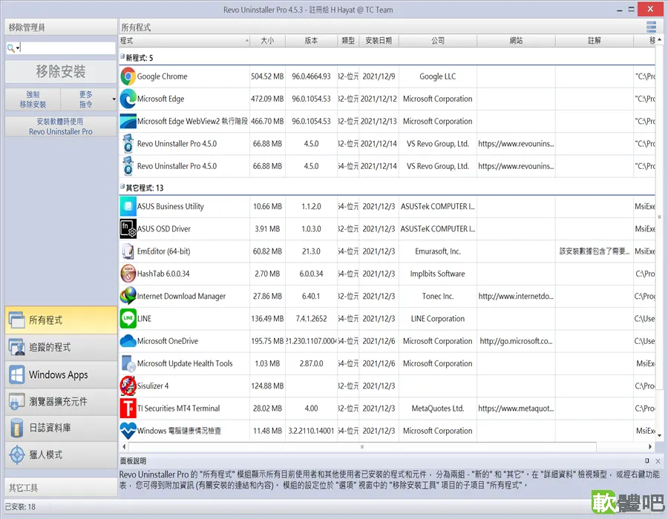Open the 瀏覽器擴充元件 module
668x519 pixels.
61,401
